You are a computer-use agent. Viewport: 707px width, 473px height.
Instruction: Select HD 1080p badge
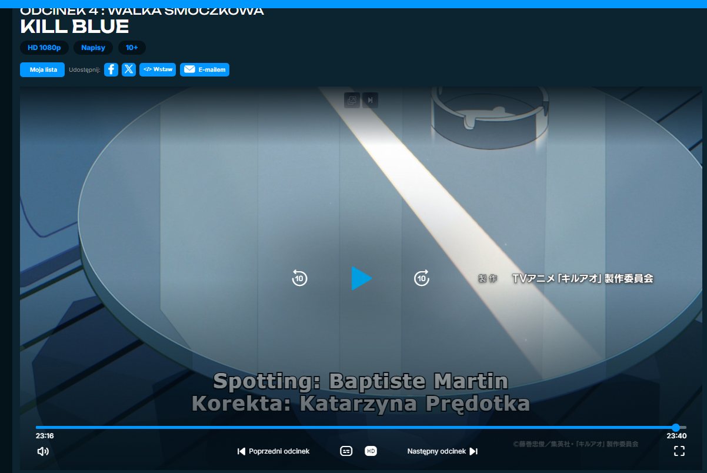point(44,48)
